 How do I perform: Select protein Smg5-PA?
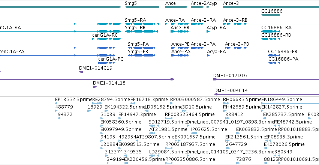138,44
